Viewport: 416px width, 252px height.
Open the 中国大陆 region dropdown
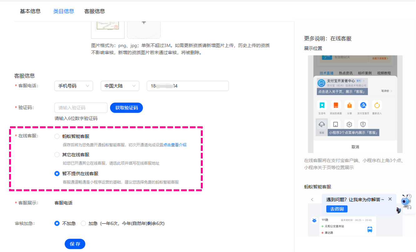click(x=120, y=86)
